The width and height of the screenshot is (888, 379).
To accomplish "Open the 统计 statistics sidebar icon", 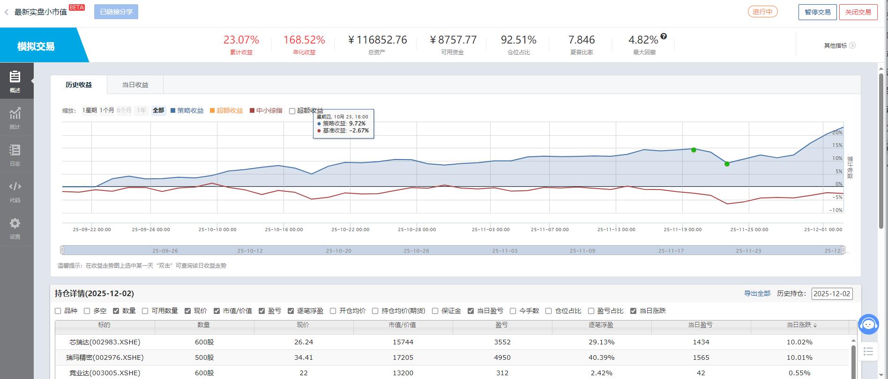I will tap(15, 117).
